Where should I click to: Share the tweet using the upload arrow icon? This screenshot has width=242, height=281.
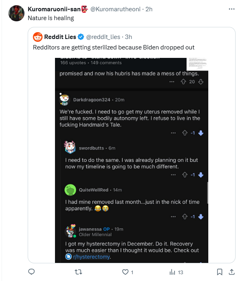232,272
